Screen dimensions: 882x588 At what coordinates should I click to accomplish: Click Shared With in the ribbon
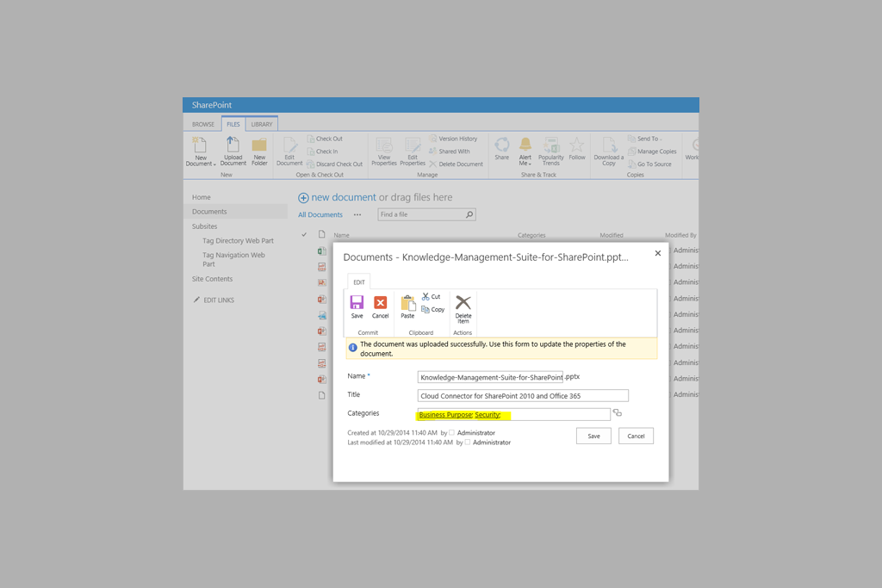pyautogui.click(x=450, y=152)
